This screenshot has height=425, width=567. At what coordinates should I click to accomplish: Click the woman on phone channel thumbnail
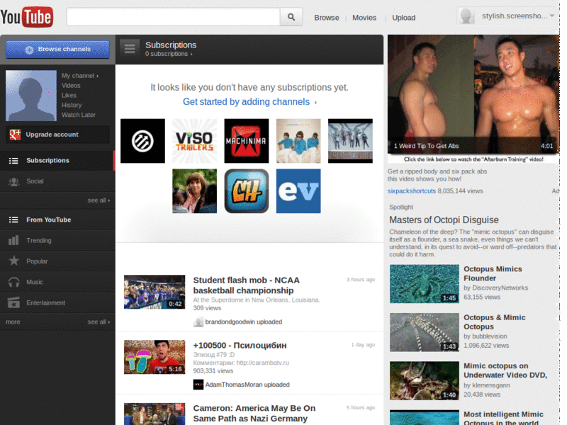point(194,191)
